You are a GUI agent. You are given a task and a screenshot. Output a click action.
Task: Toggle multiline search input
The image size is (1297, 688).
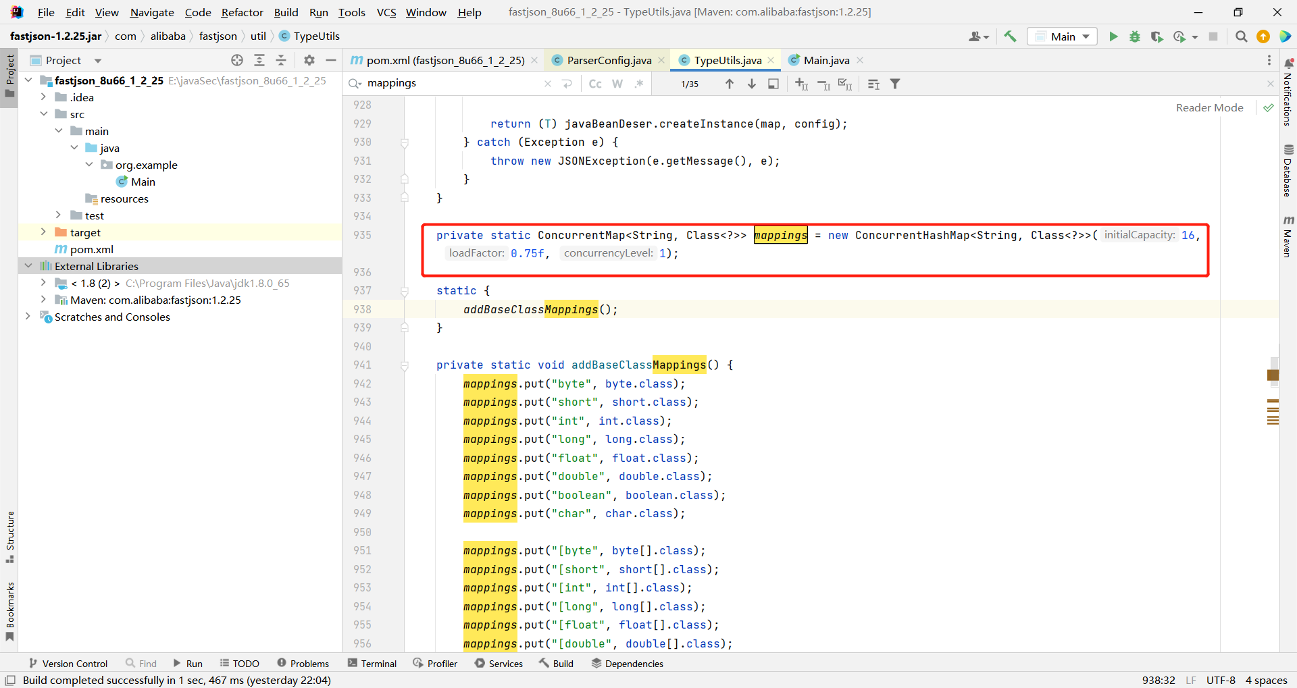567,84
